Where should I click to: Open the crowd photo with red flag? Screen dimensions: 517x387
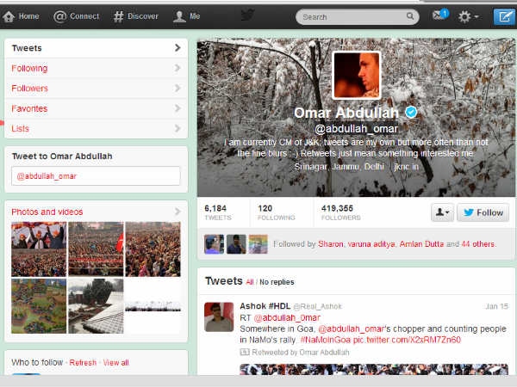click(96, 249)
